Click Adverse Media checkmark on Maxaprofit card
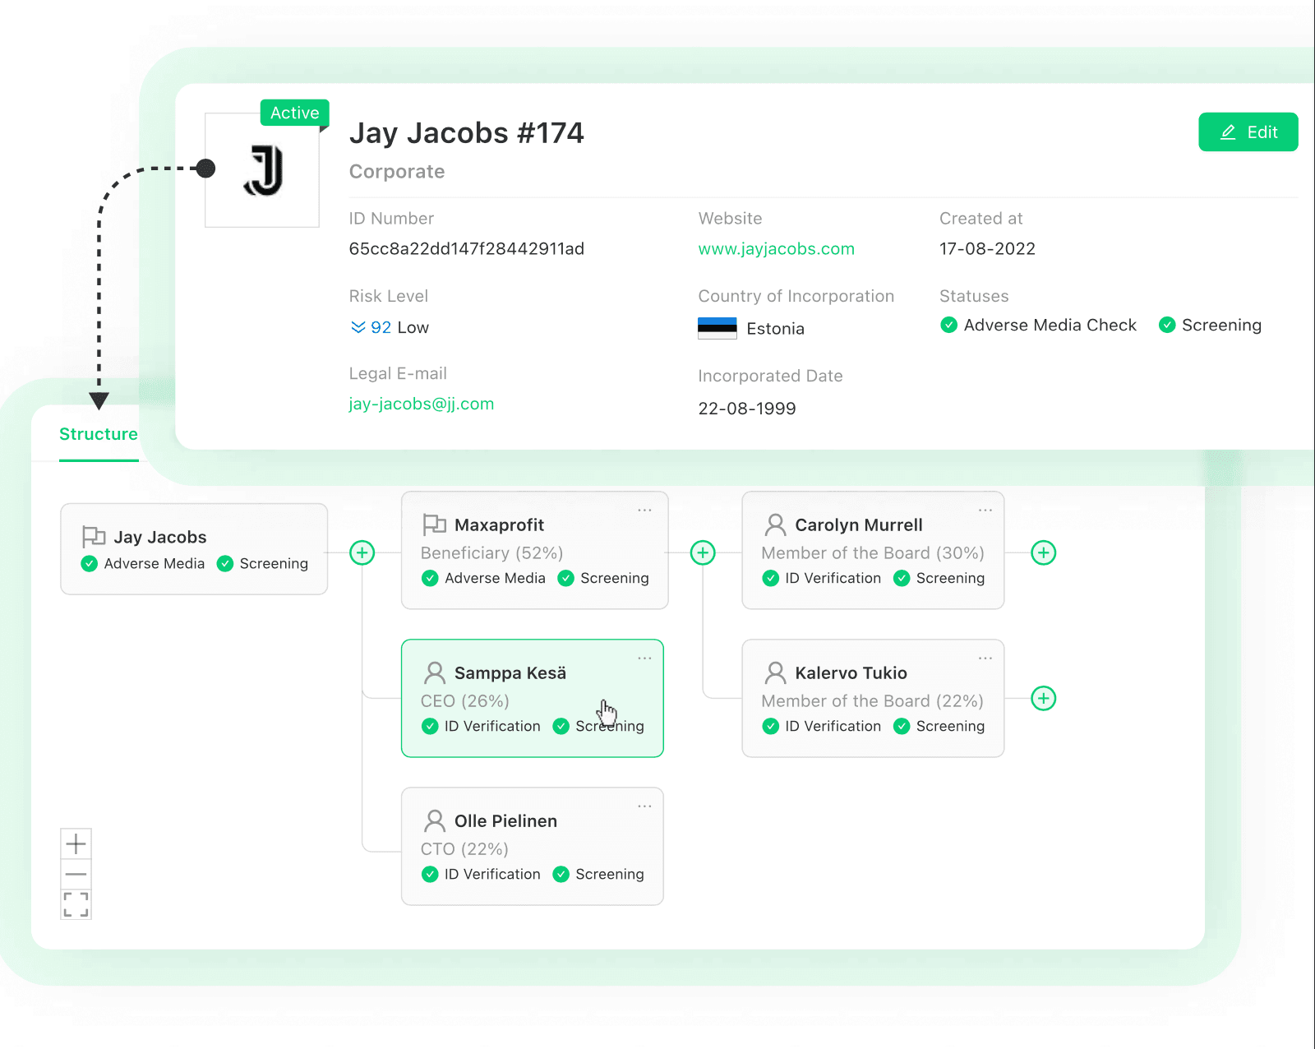The height and width of the screenshot is (1049, 1315). click(430, 578)
